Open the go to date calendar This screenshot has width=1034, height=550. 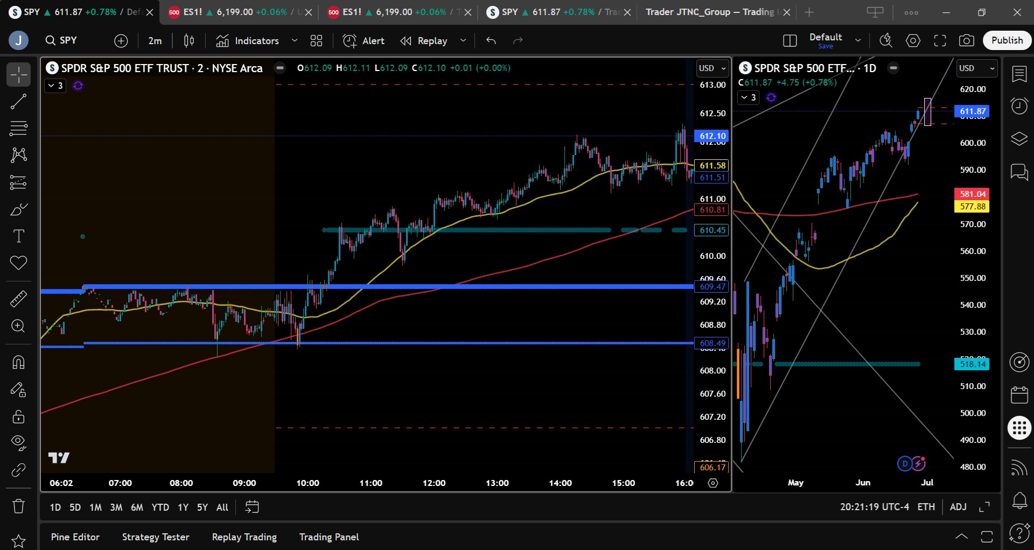click(x=252, y=507)
